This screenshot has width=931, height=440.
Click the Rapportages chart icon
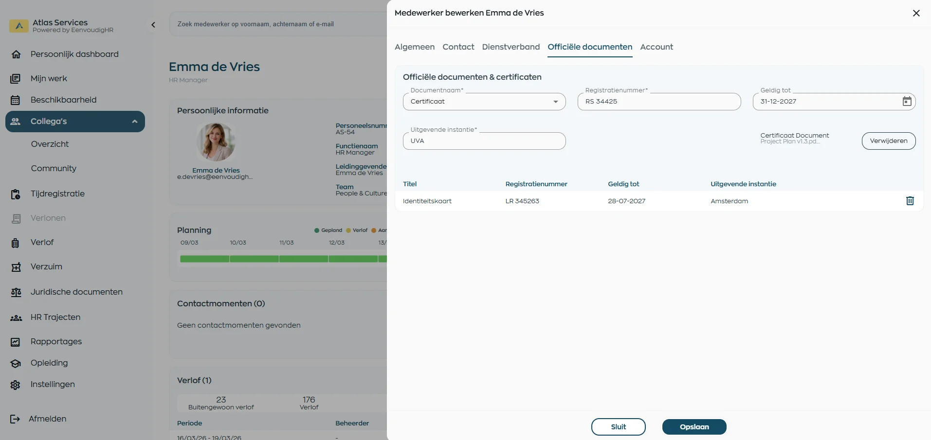click(16, 342)
